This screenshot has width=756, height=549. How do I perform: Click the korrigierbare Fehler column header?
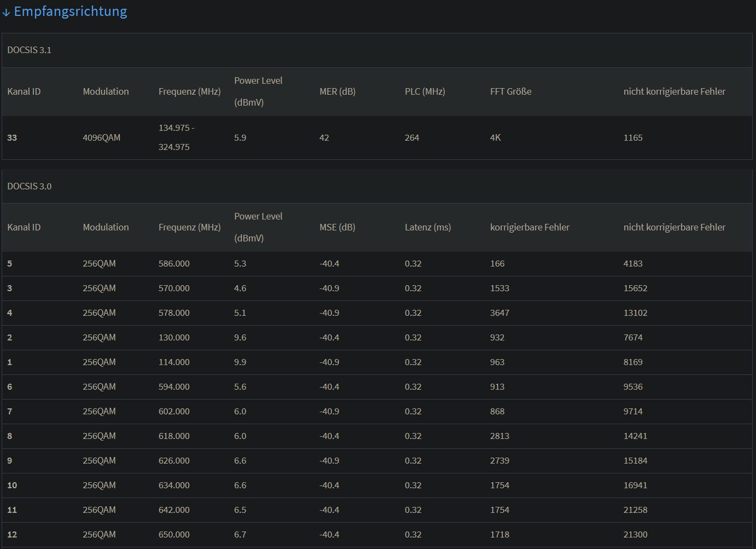click(x=530, y=227)
